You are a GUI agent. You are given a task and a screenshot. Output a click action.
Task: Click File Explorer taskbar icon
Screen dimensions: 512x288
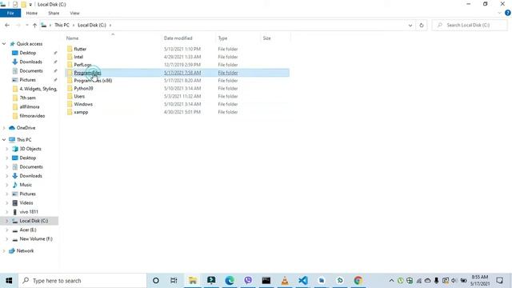click(193, 281)
